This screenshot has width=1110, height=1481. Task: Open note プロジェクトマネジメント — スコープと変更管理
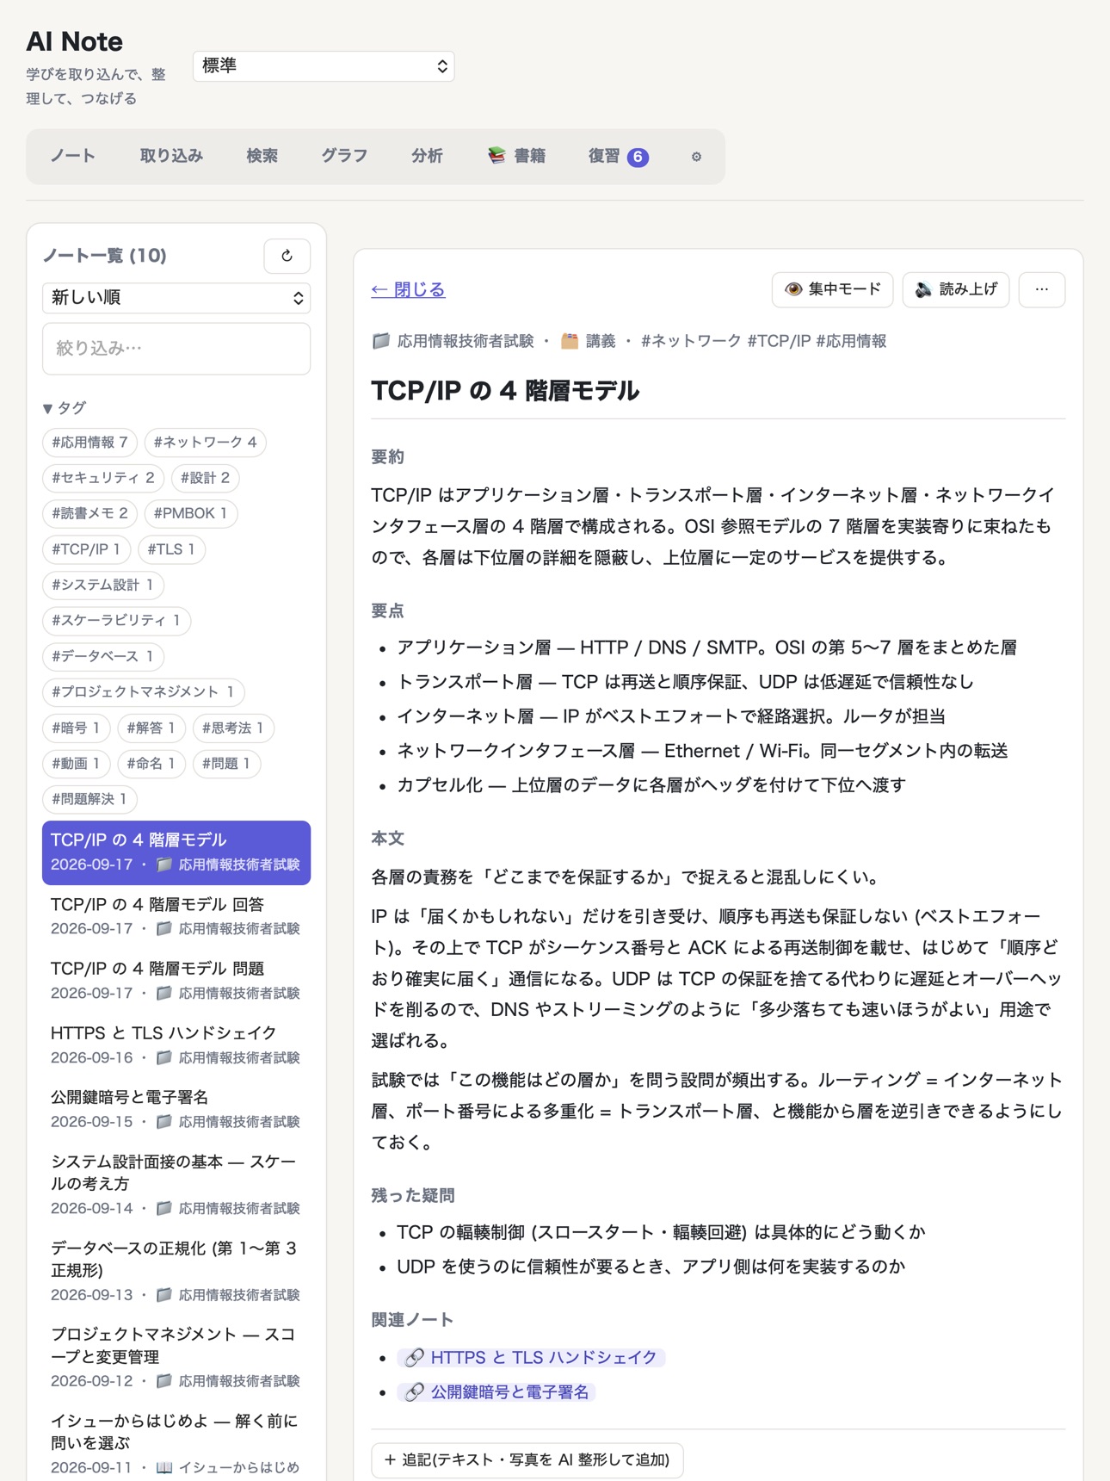pos(176,1357)
